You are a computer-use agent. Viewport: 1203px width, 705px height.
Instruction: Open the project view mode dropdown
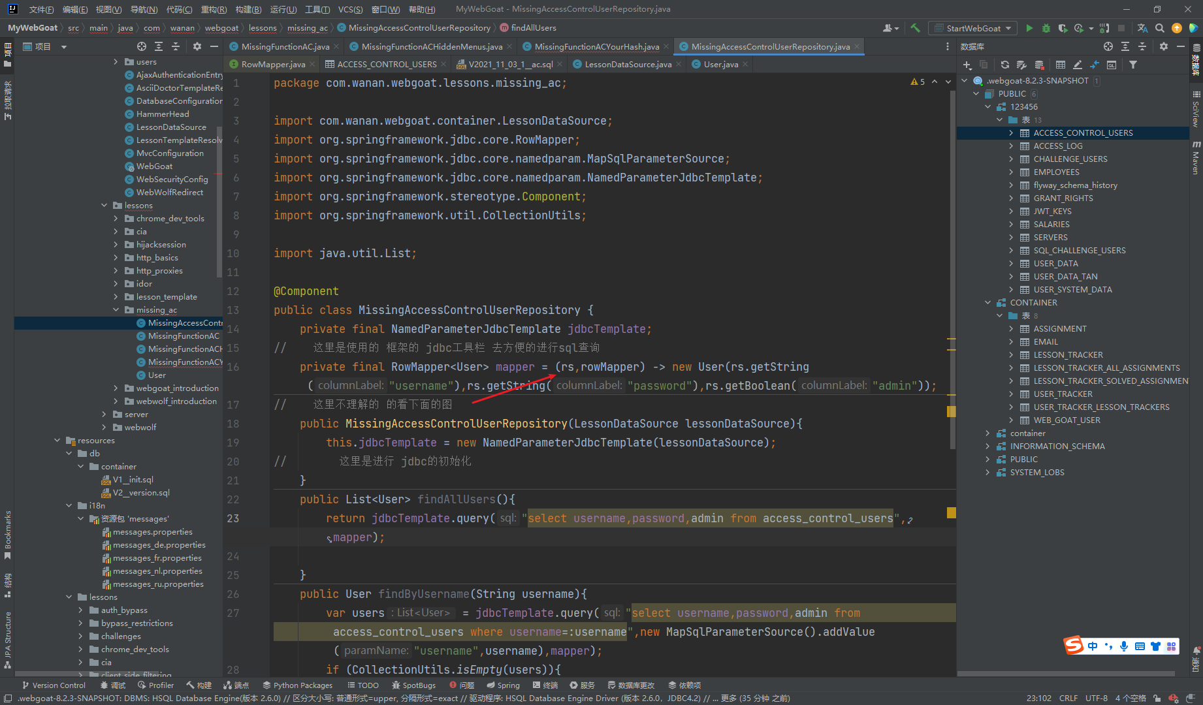click(x=64, y=46)
